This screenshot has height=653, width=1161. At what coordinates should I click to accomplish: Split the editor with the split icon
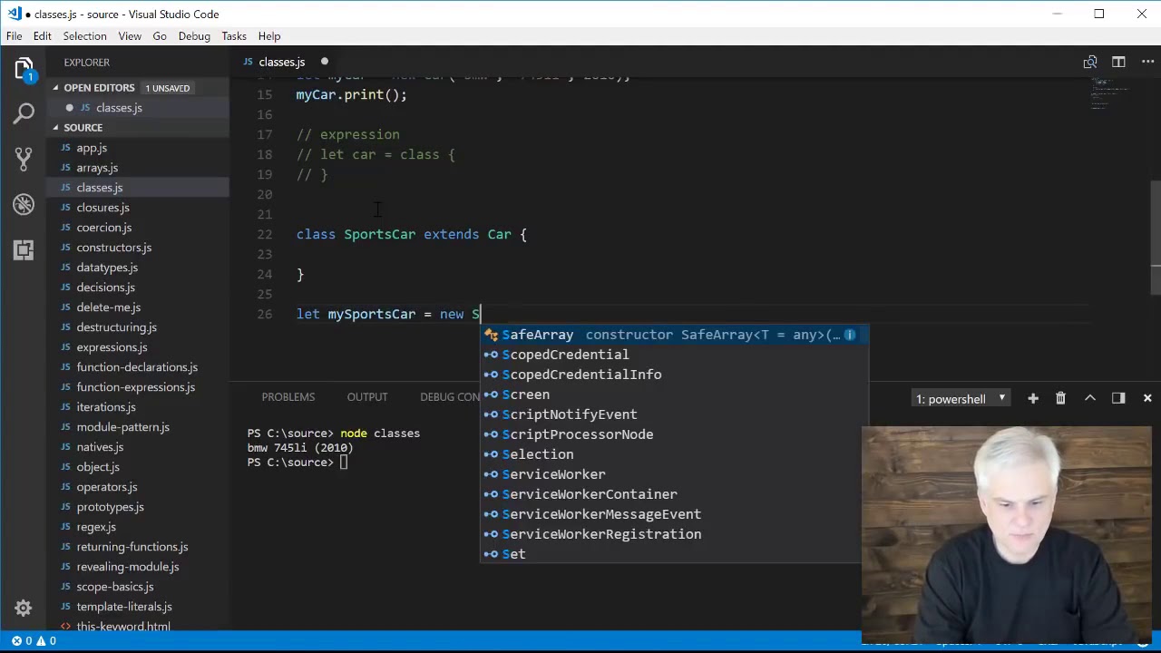click(x=1118, y=62)
